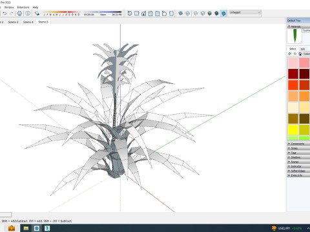Image resolution: width=310 pixels, height=232 pixels.
Task: Pick the light orange color swatch
Action: click(293, 96)
